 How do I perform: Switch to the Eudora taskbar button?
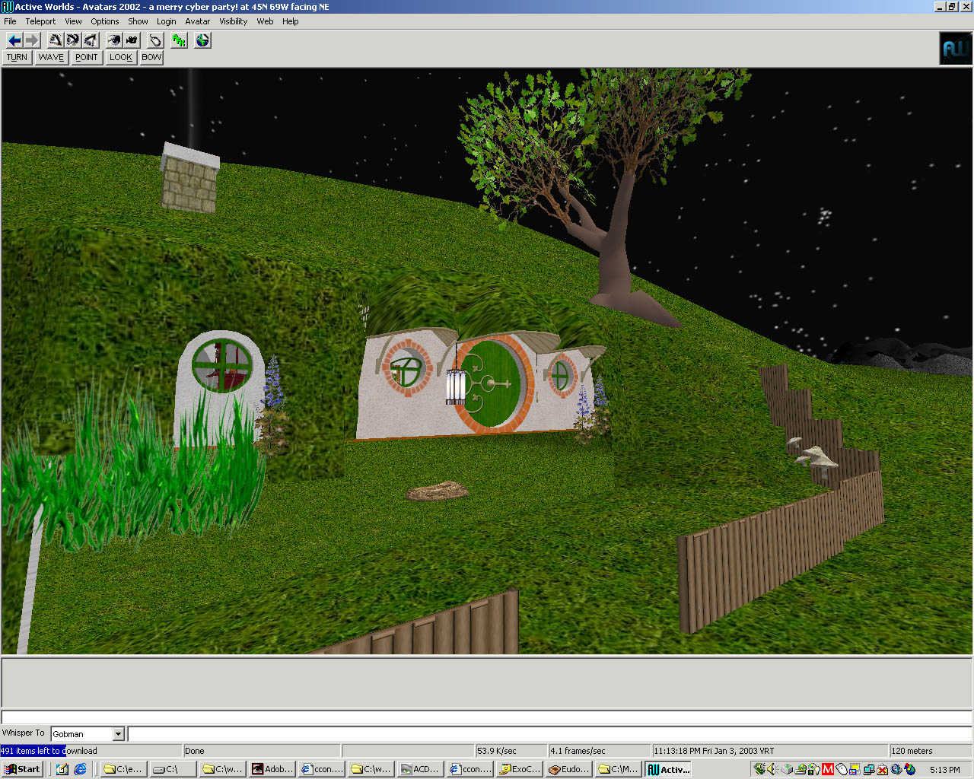(569, 769)
